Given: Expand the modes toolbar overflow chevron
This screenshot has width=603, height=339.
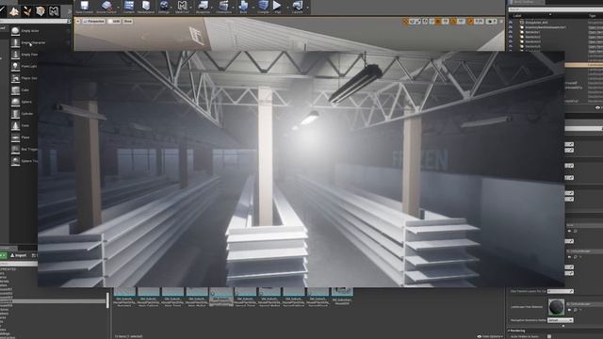Looking at the screenshot, I should 69,11.
